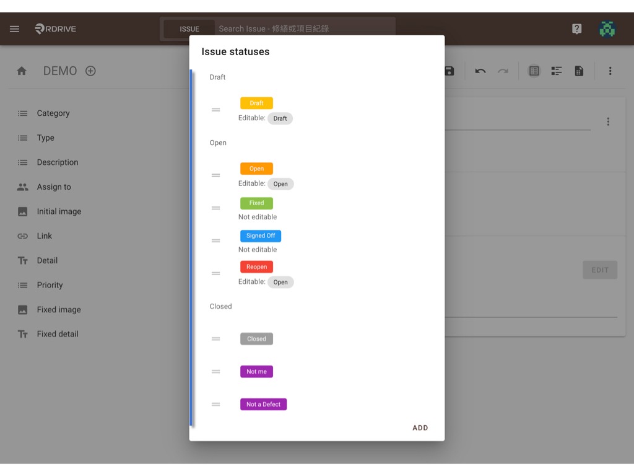Screen dimensions: 634x476
Task: Click Open editable chip under Reopen status
Action: click(x=280, y=282)
